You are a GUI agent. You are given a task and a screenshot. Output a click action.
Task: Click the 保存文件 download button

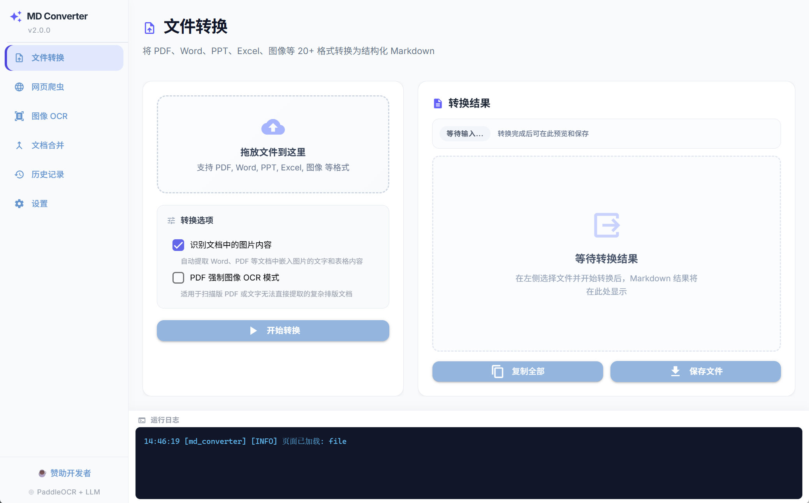[x=695, y=371]
